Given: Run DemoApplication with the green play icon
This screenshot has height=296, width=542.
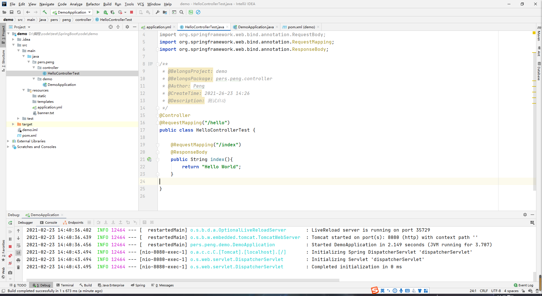Looking at the screenshot, I should 98,12.
